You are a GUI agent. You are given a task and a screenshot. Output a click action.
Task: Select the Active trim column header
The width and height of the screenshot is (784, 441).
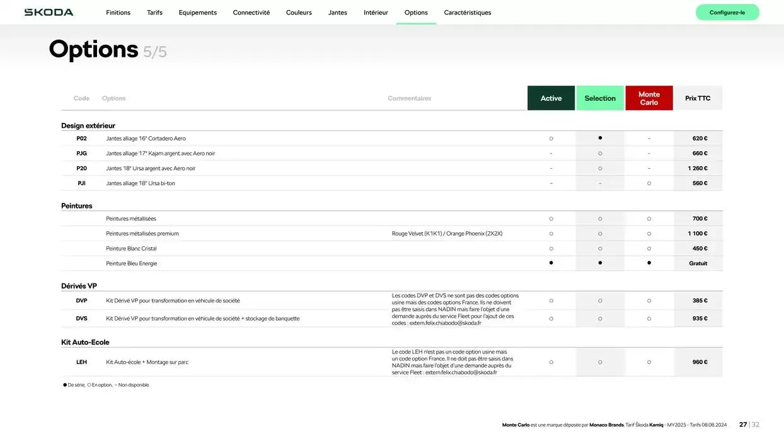click(551, 98)
